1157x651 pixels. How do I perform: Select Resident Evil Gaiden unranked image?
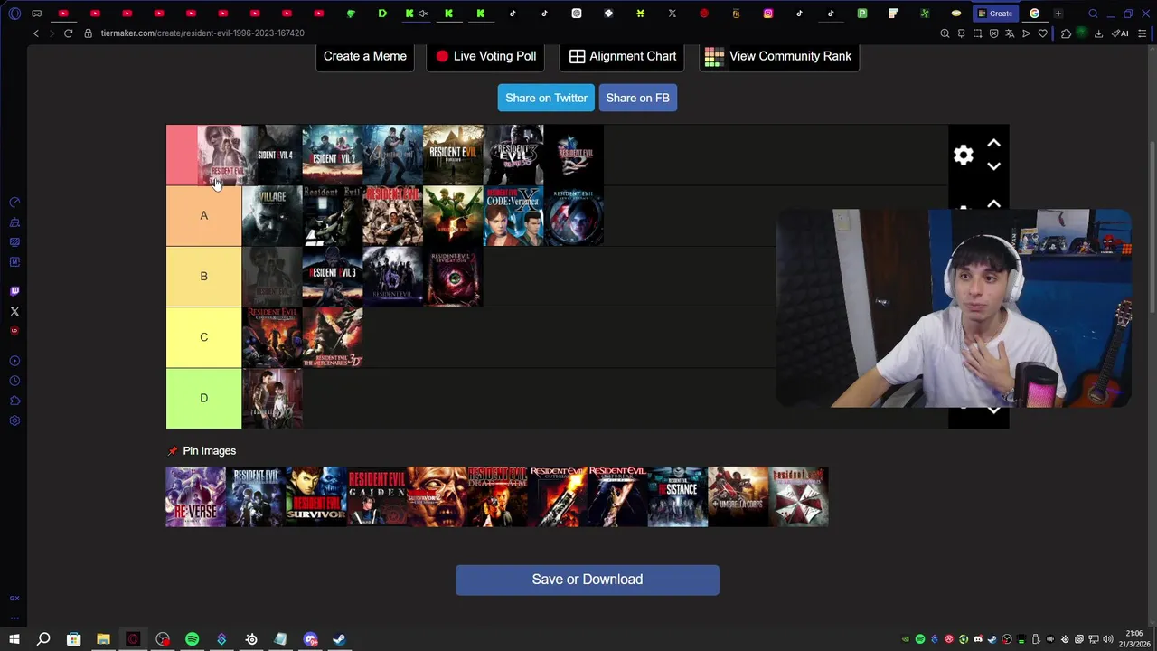pyautogui.click(x=377, y=496)
